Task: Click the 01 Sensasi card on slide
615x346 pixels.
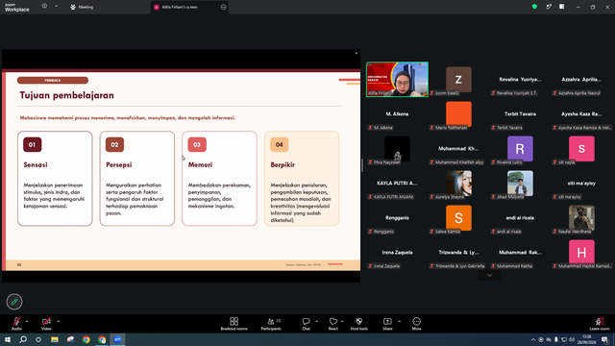Action: pos(55,179)
